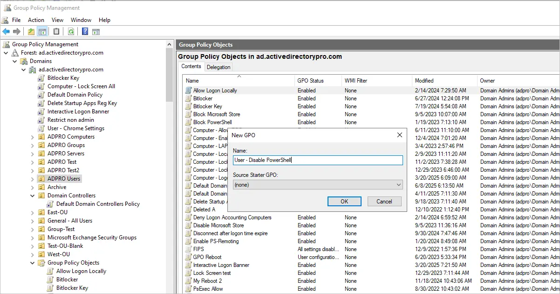Click the ad.activedirectorypro.com domain icon in tree
560x294 pixels.
pyautogui.click(x=33, y=70)
